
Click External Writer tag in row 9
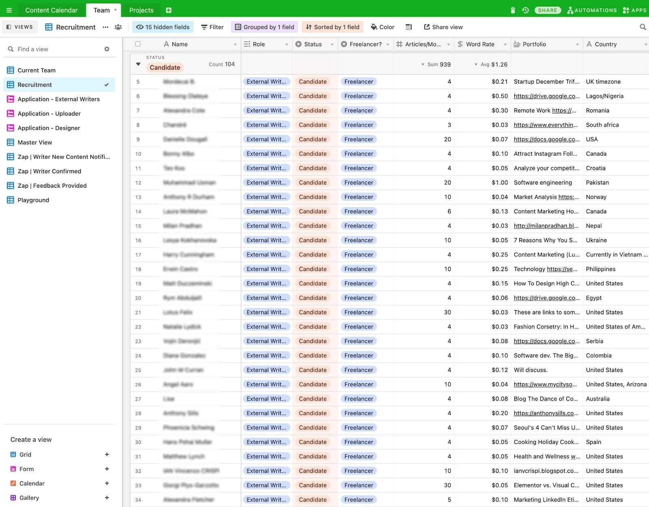tap(266, 139)
